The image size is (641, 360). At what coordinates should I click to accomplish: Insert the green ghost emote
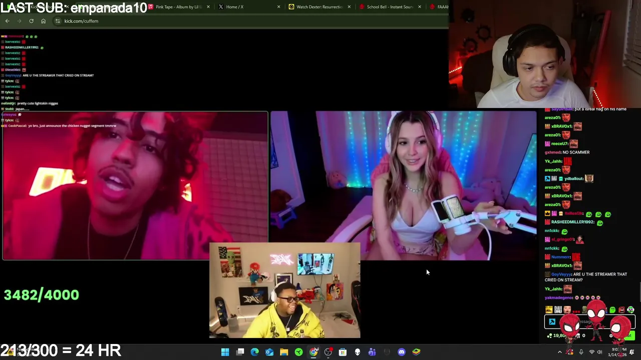point(612,310)
